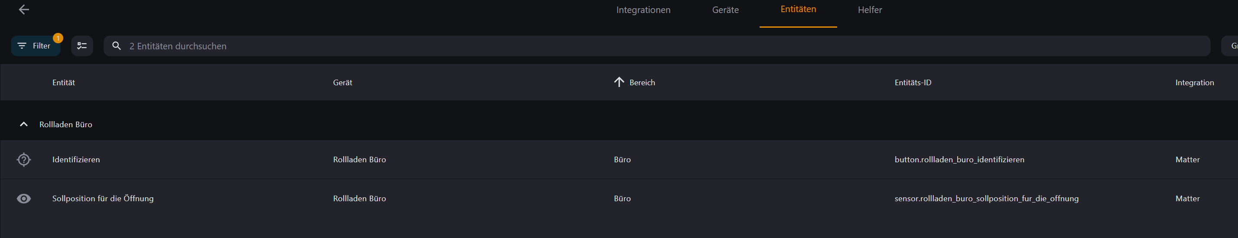The width and height of the screenshot is (1238, 238).
Task: Switch to the Integrationen tab
Action: (643, 10)
